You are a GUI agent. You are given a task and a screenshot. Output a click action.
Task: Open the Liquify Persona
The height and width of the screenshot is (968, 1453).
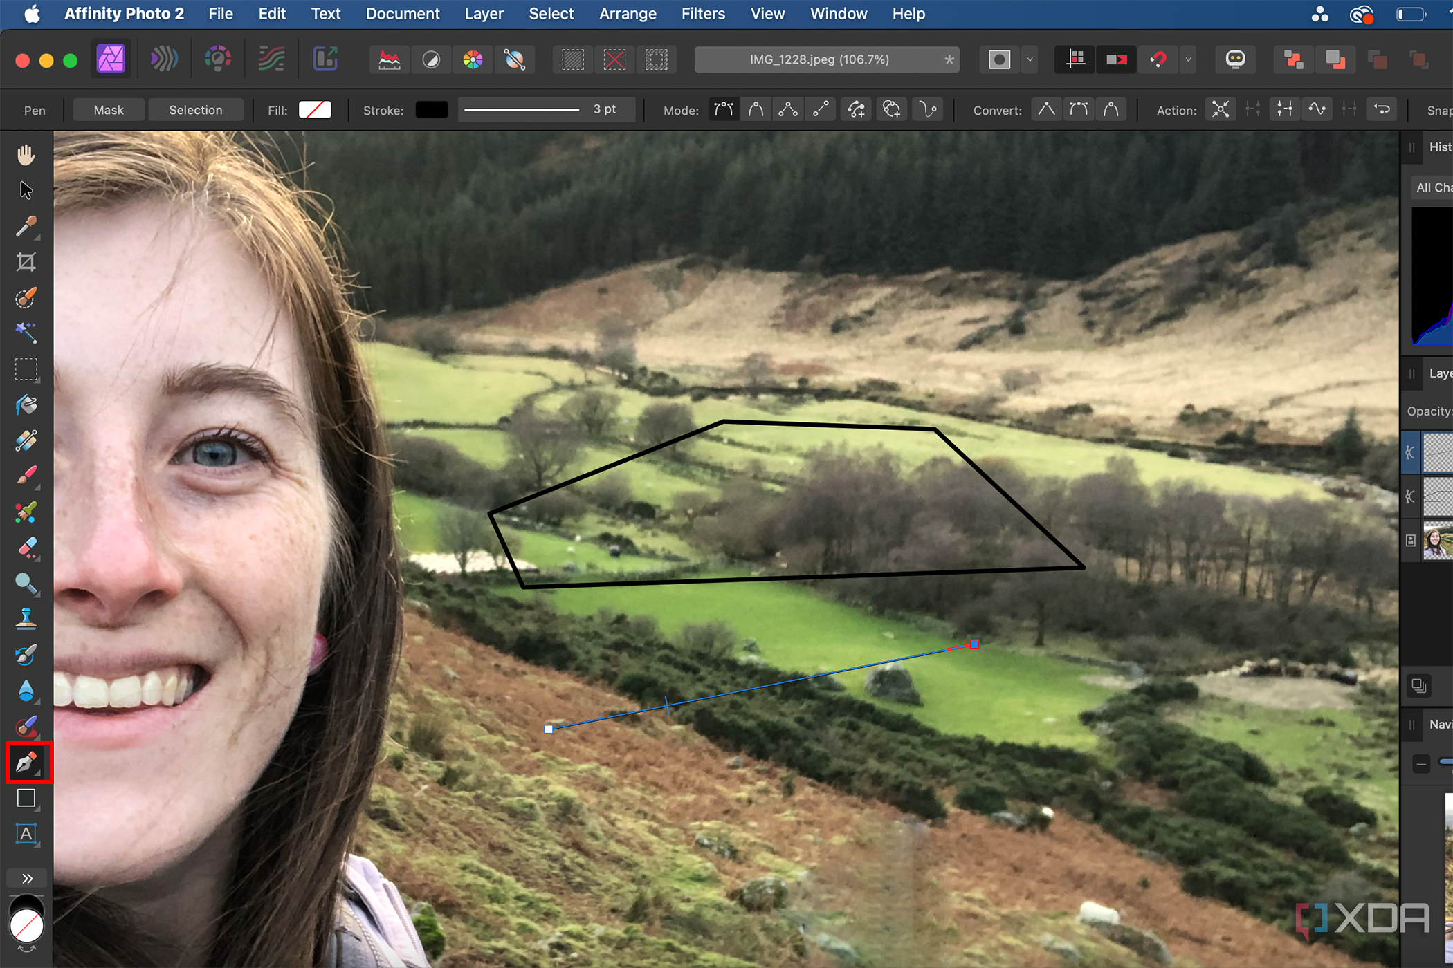[164, 59]
